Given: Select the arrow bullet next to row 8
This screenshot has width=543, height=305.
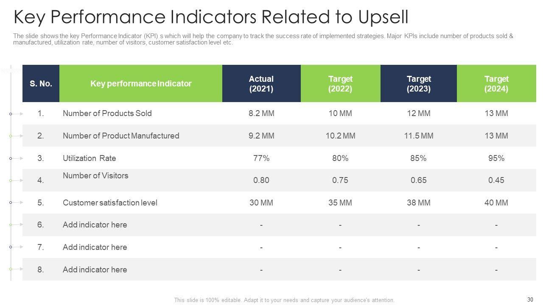Looking at the screenshot, I should click(16, 269).
